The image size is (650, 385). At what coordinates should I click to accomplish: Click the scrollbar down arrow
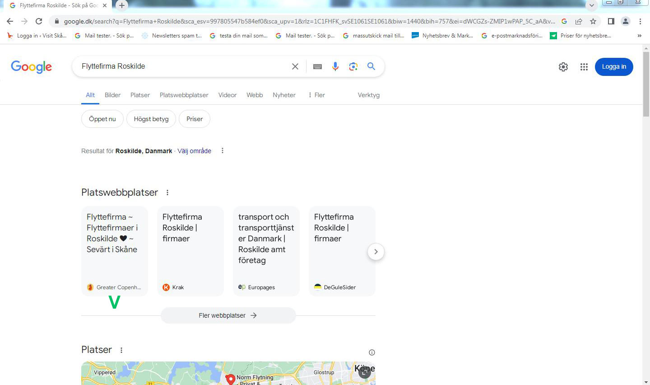click(646, 381)
